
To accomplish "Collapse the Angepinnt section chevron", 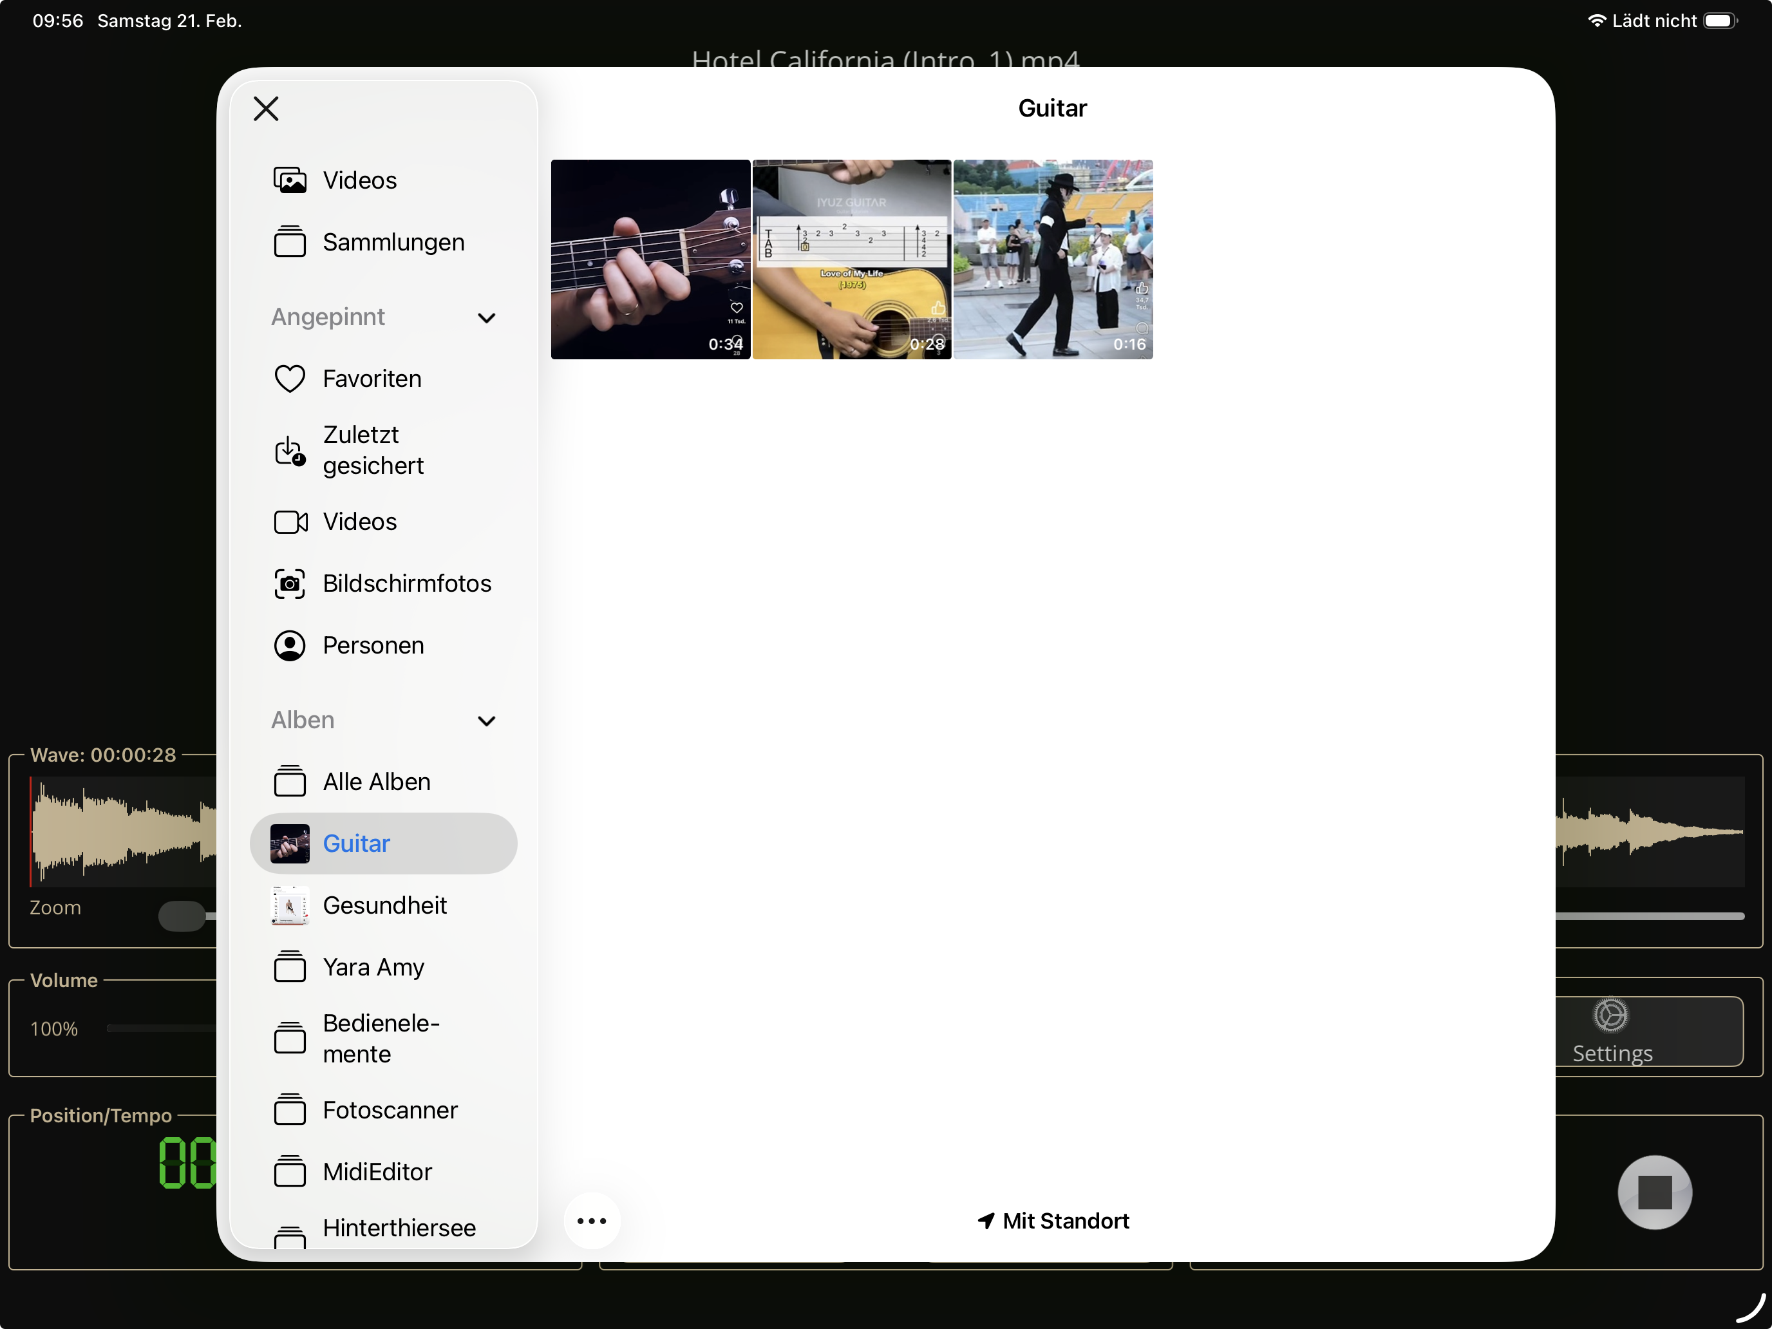I will pos(486,318).
